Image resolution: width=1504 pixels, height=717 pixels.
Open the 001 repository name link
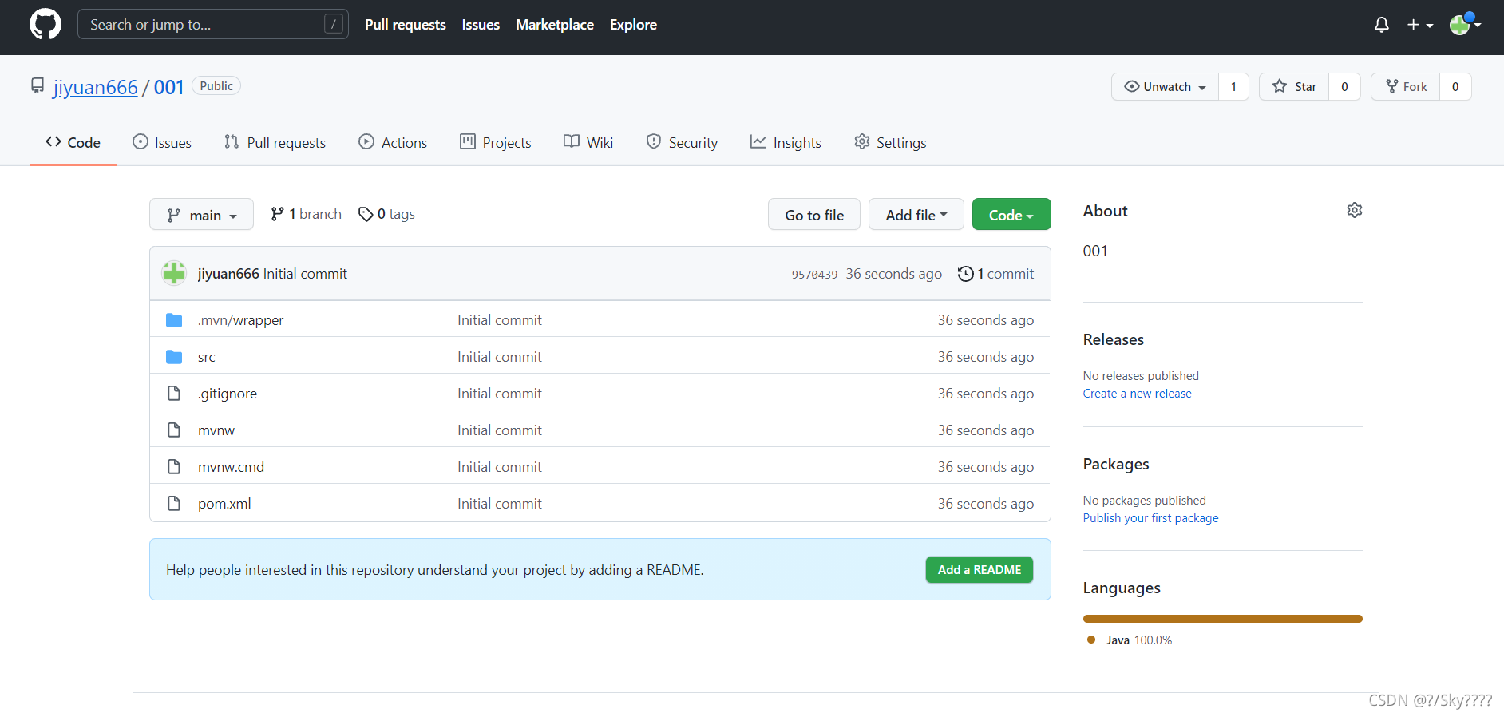point(169,87)
